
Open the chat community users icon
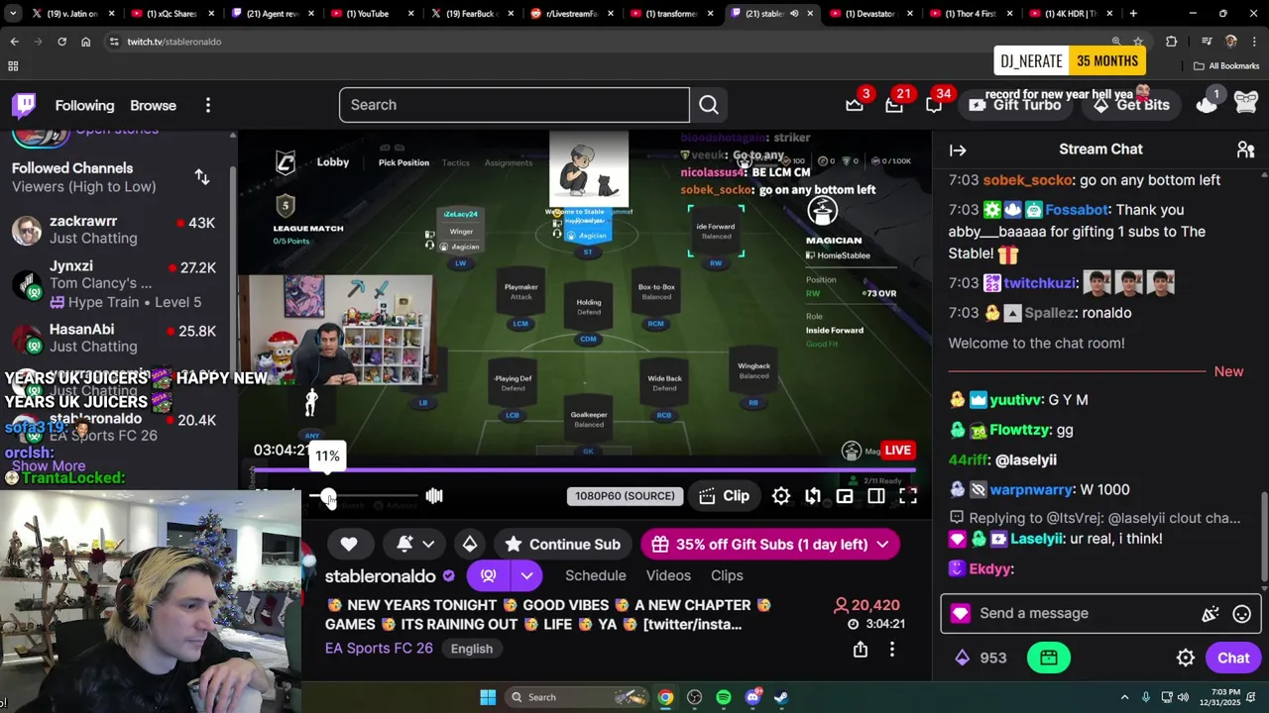1246,150
